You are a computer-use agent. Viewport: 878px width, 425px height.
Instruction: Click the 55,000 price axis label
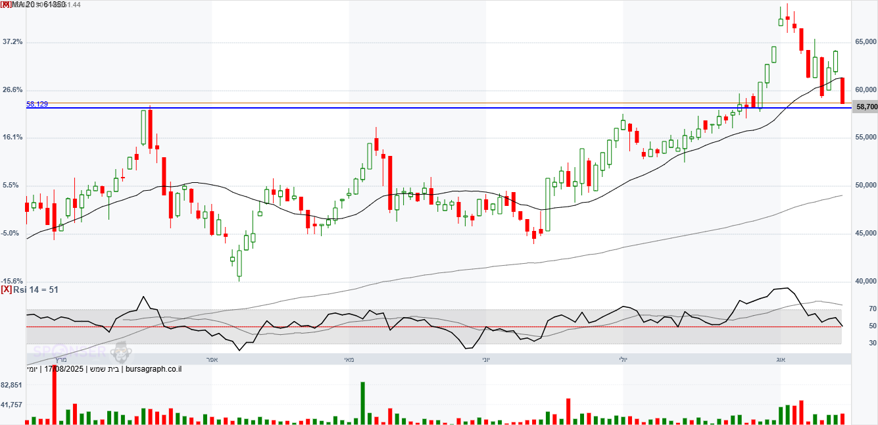pyautogui.click(x=865, y=137)
